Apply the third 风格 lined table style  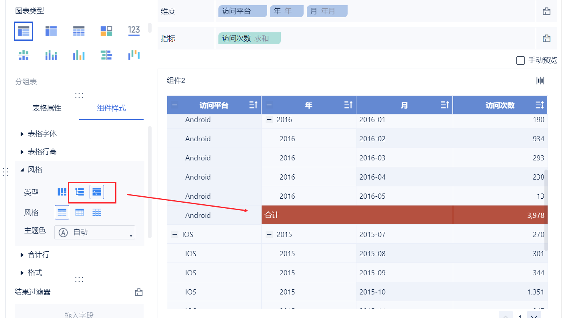(x=97, y=212)
